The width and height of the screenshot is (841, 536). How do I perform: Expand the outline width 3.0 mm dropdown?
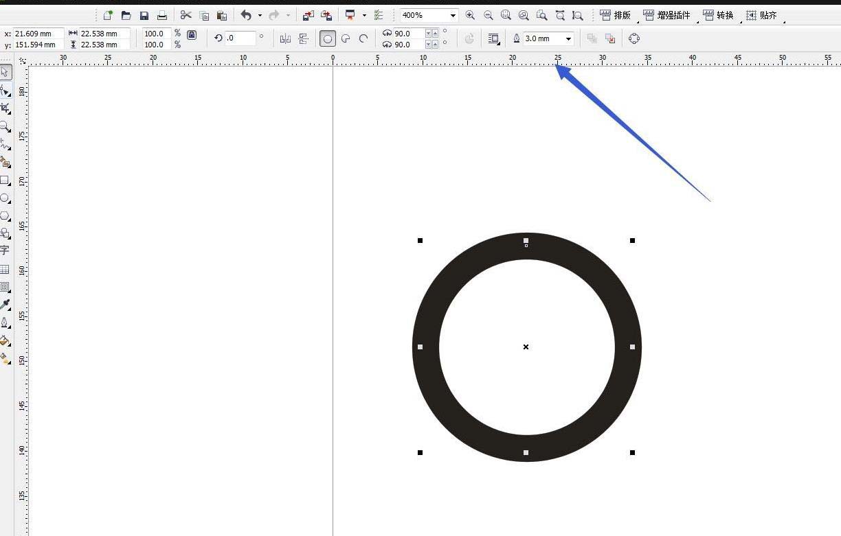click(x=568, y=39)
